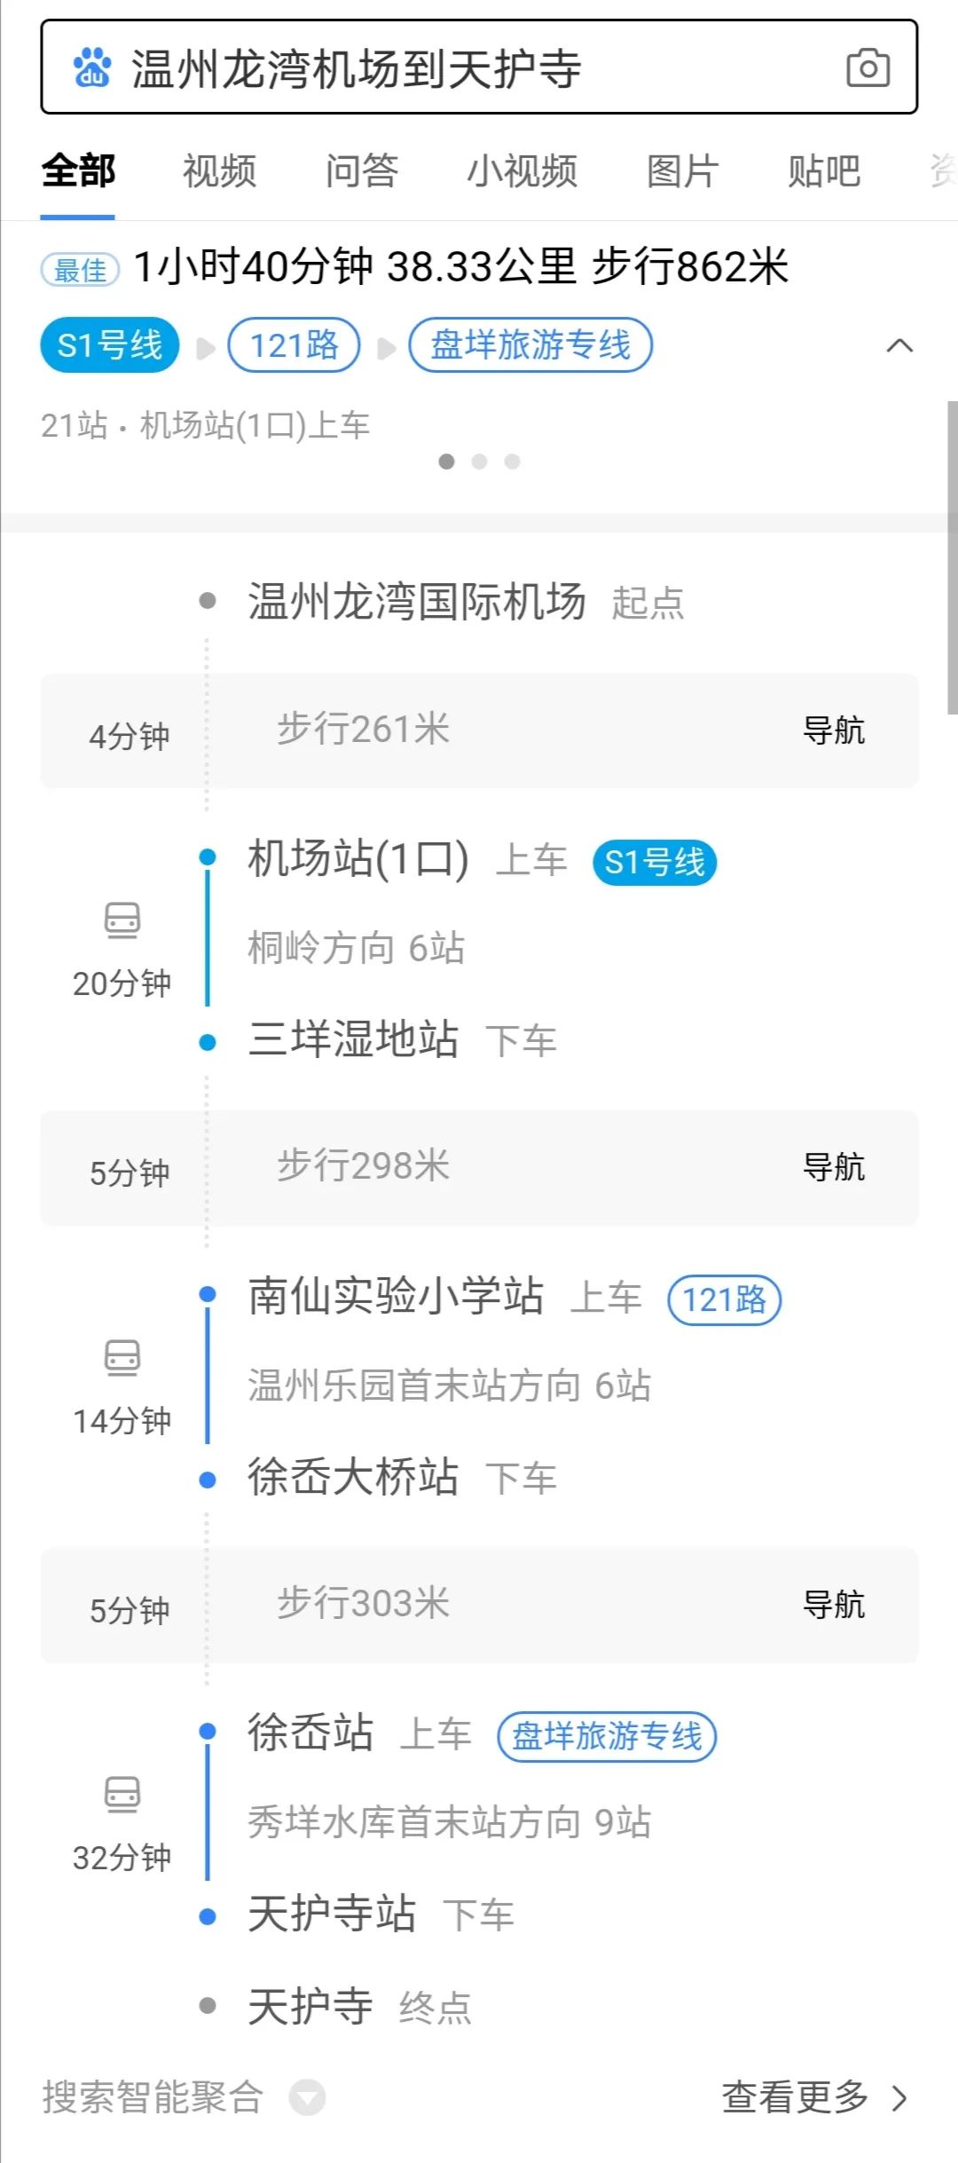The image size is (958, 2163).
Task: Tap 导航 for the 步行261米 segment
Action: click(x=833, y=730)
